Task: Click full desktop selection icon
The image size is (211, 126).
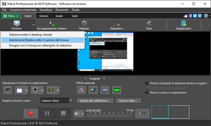Action: tap(8, 90)
